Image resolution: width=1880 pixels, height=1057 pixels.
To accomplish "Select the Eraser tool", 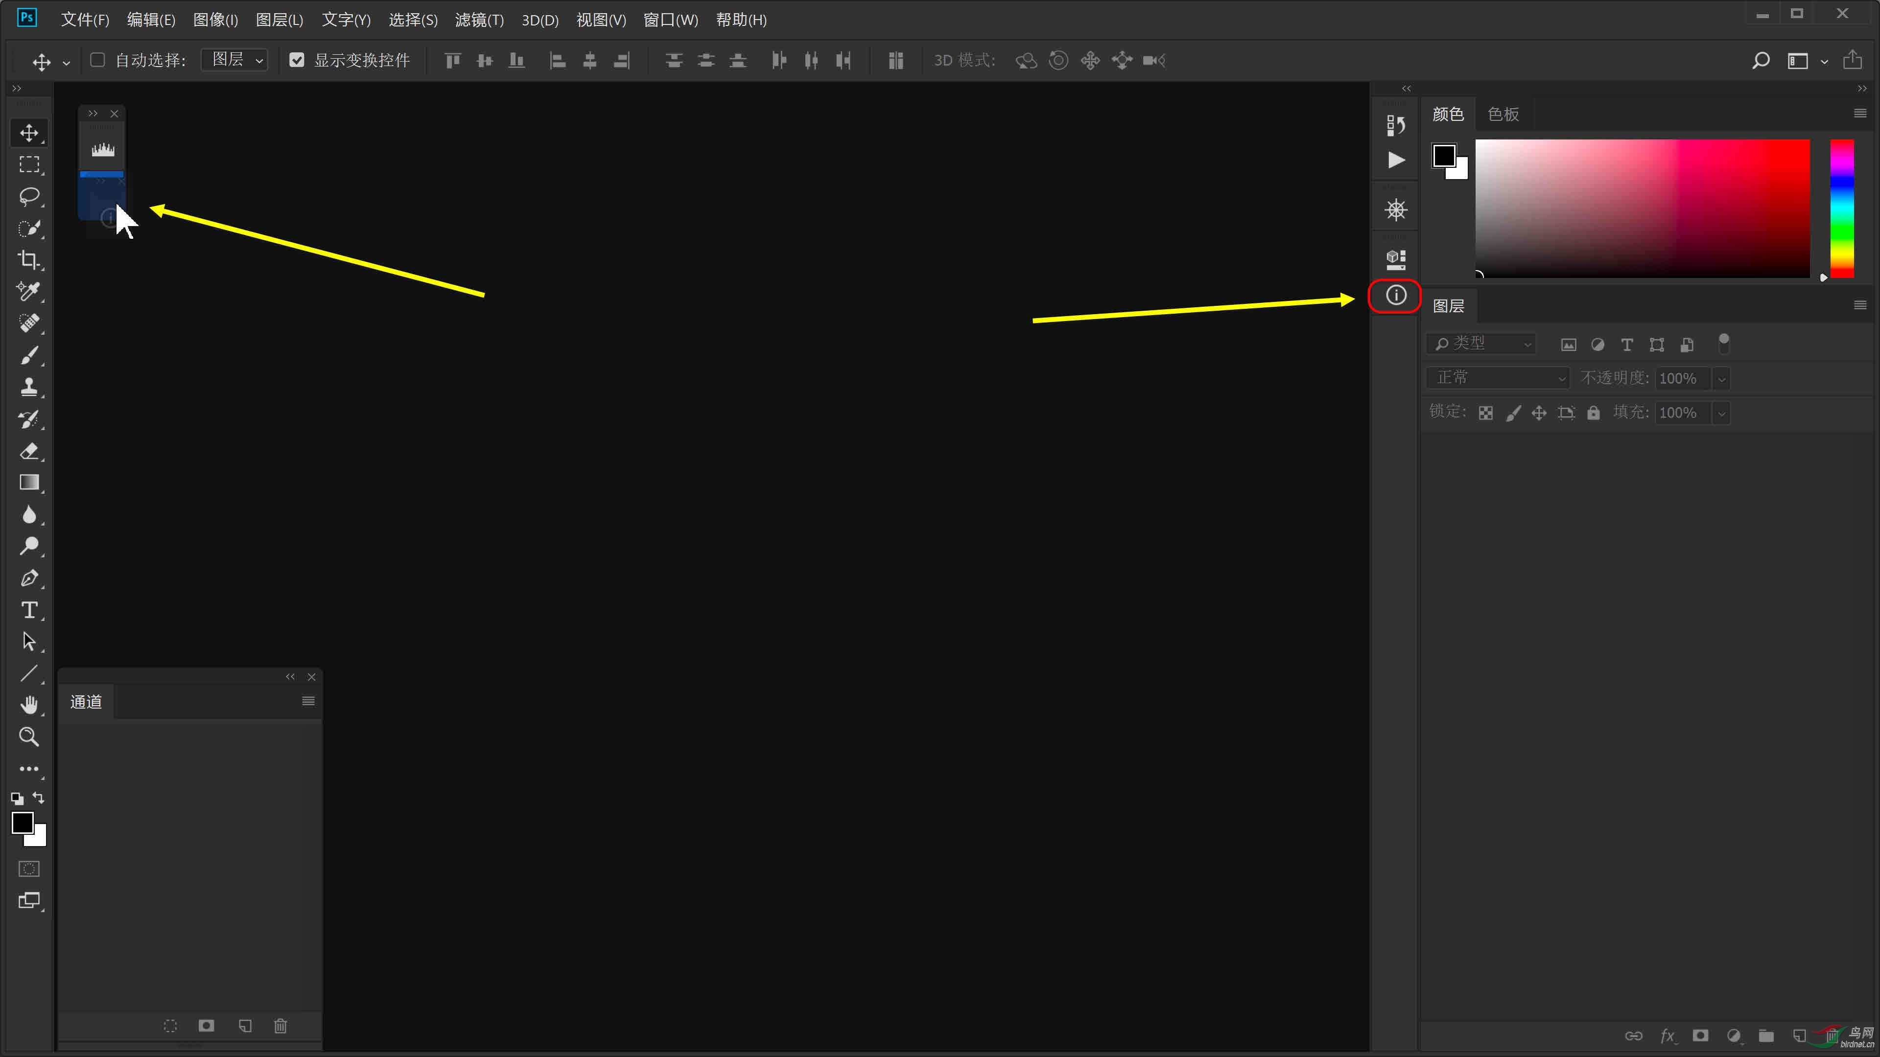I will coord(29,451).
